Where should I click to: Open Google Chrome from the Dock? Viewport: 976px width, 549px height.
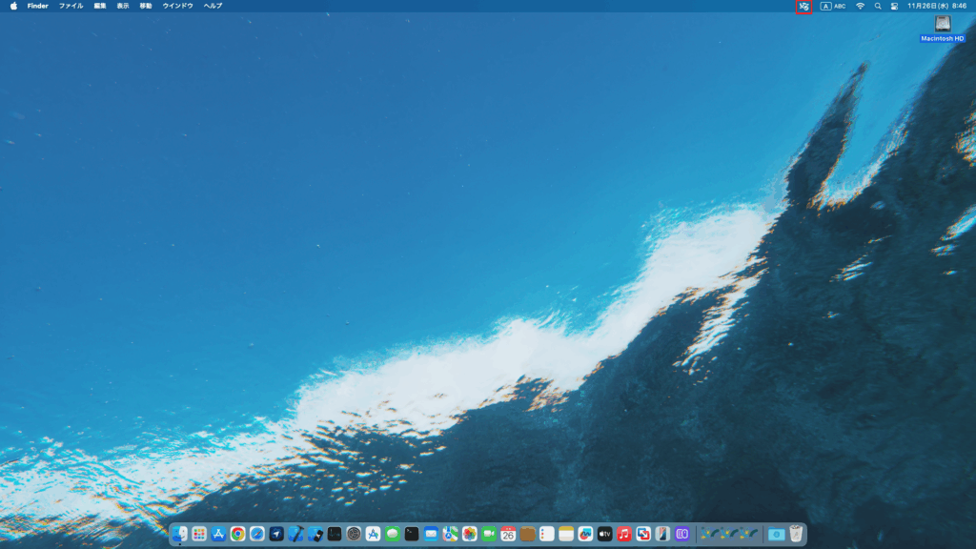[237, 534]
